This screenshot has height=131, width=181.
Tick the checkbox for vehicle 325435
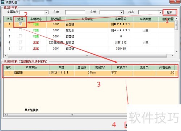coord(20,48)
